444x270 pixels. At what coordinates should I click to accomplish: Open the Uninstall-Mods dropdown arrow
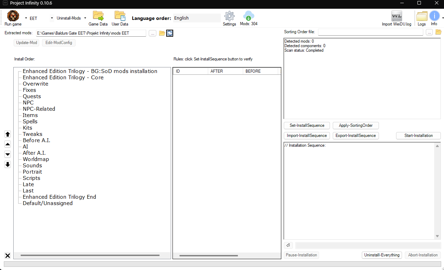coord(85,18)
